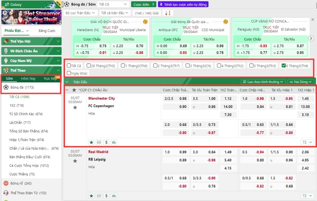The width and height of the screenshot is (317, 201).
Task: Click the statistics bar-chart icon for Manchester City match
Action: point(114,142)
